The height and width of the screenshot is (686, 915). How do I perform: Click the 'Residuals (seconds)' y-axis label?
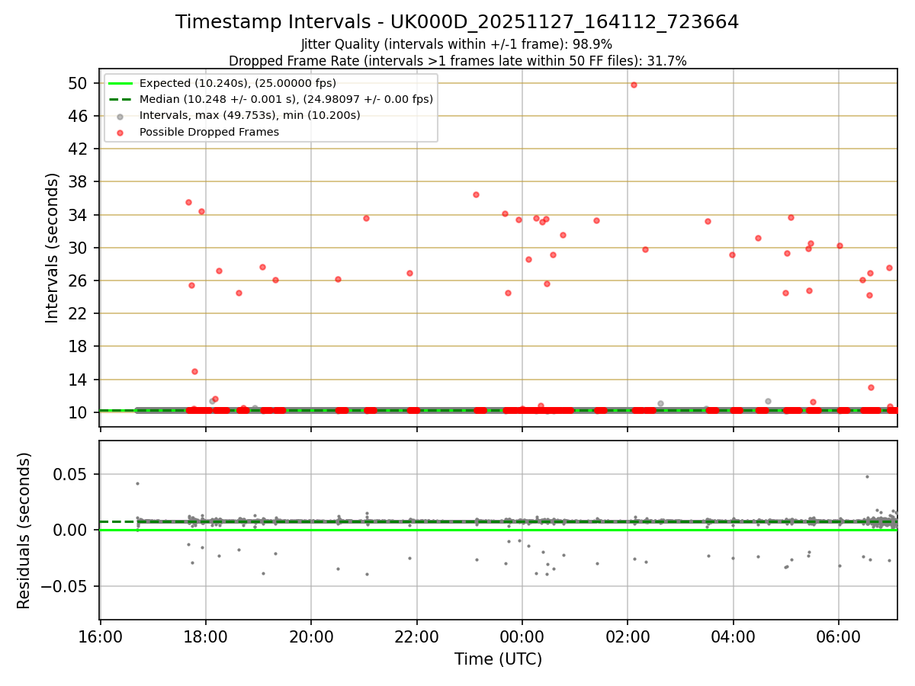tap(24, 531)
